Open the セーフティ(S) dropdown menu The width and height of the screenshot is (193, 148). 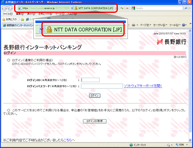click(x=160, y=25)
